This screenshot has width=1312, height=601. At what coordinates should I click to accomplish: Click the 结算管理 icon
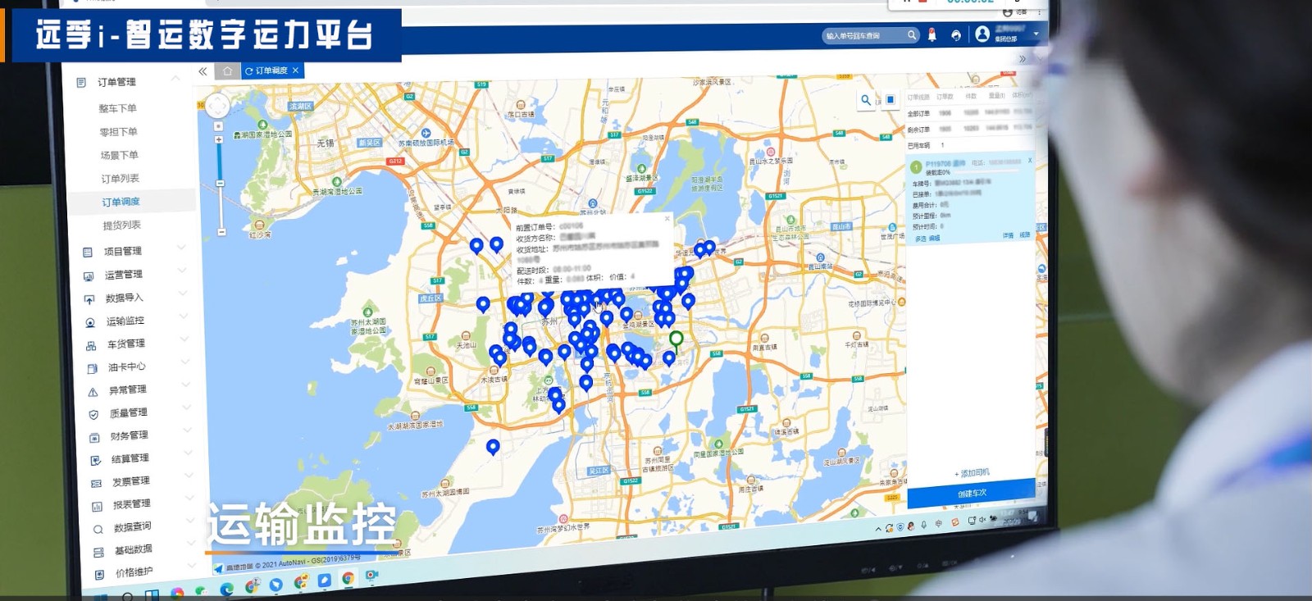point(95,461)
